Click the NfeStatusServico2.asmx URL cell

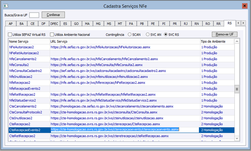click(x=125, y=100)
